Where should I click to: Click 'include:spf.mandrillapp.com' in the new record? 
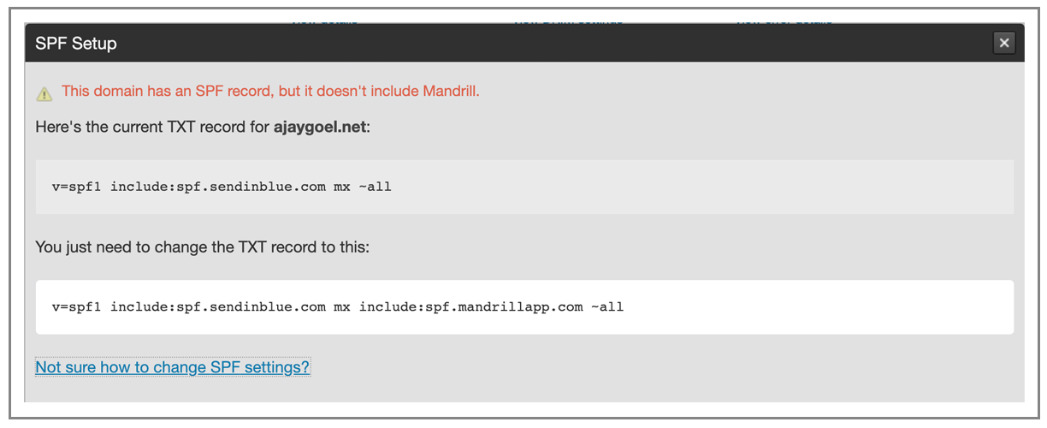click(x=470, y=306)
